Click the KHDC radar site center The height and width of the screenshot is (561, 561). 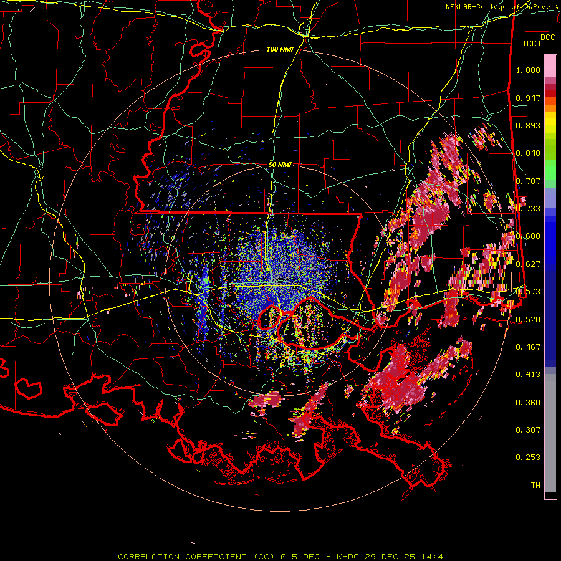click(281, 279)
